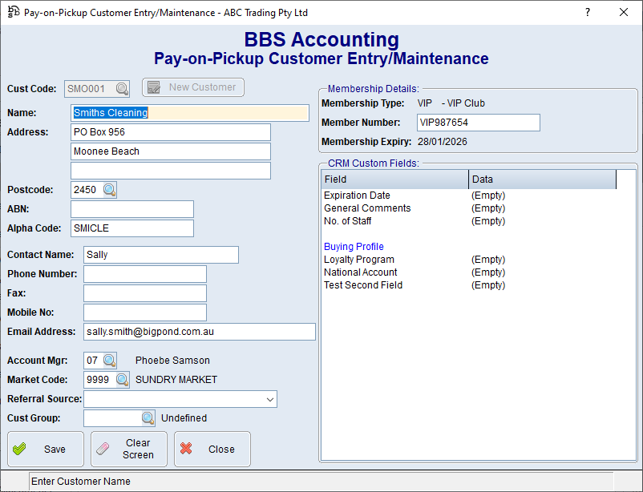Screen dimensions: 643x492
Task: Click into the Email Address field
Action: 200,332
